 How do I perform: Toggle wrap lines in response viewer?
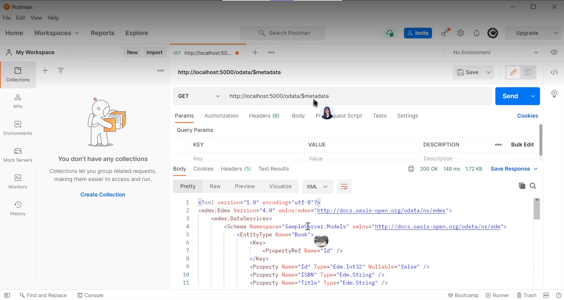[344, 187]
